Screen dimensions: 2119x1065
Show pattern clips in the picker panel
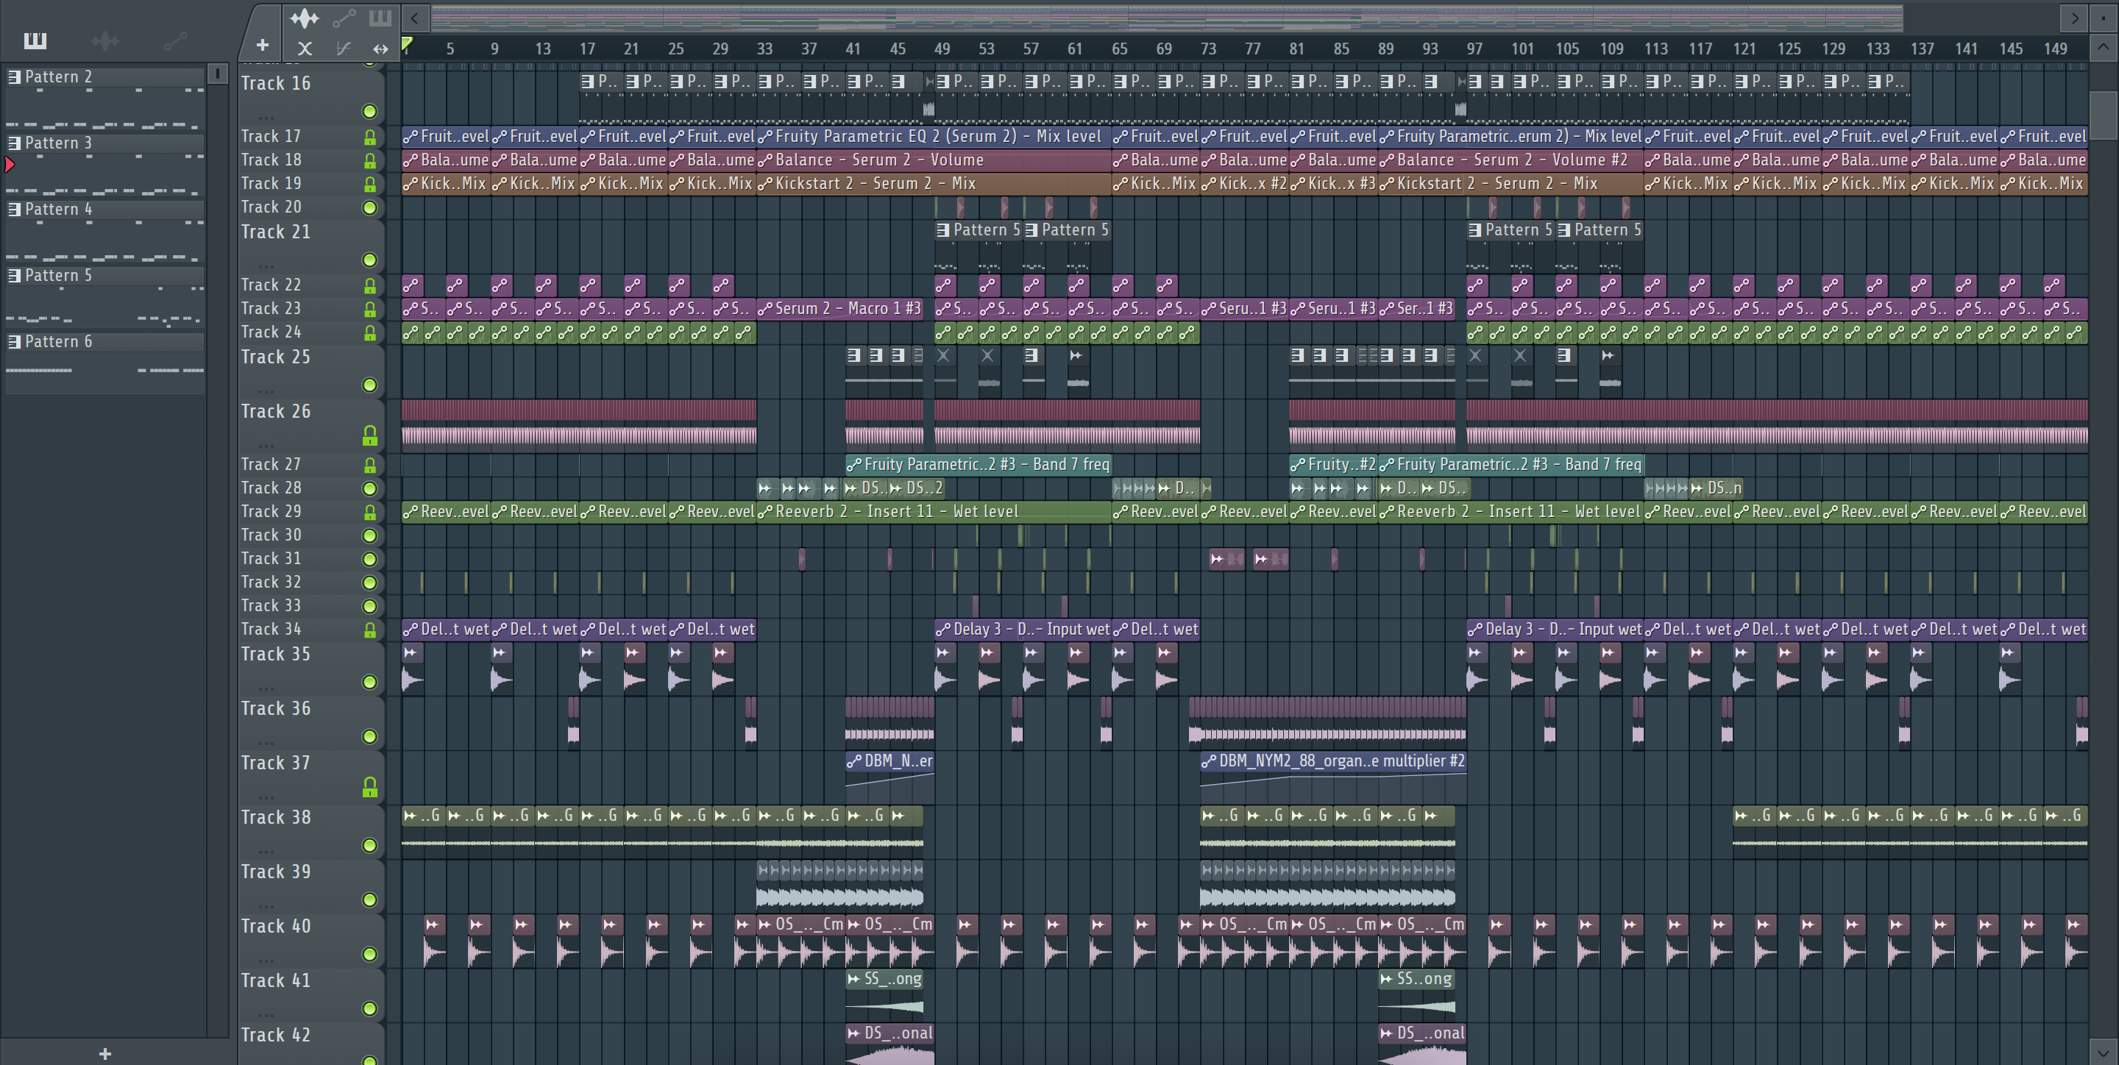coord(35,40)
